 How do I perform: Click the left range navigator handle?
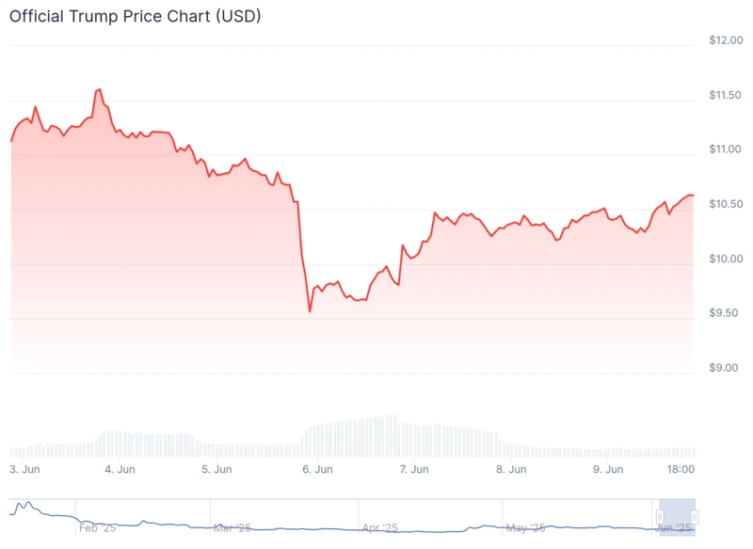coord(658,516)
